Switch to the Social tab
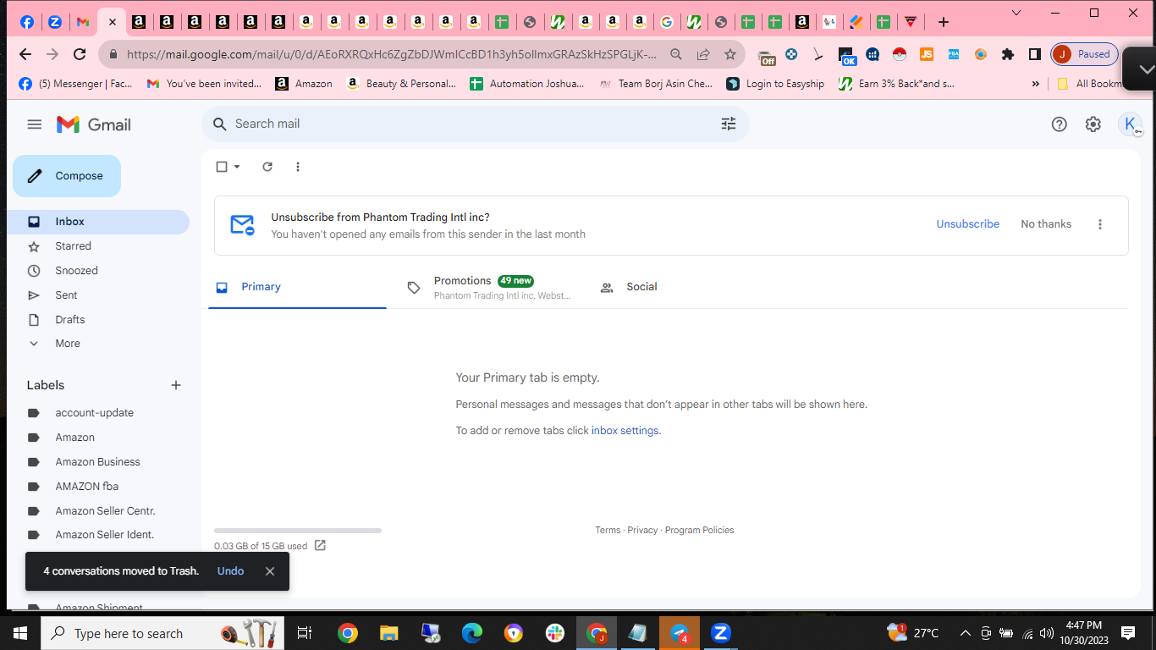This screenshot has width=1156, height=650. pos(641,287)
